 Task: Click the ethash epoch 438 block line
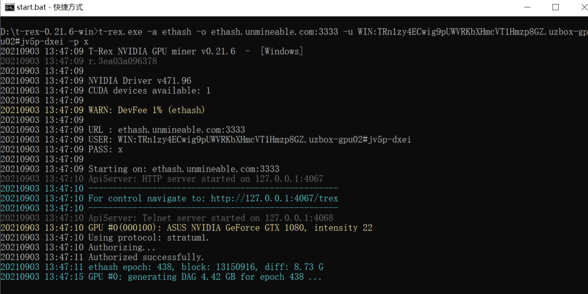[206, 267]
